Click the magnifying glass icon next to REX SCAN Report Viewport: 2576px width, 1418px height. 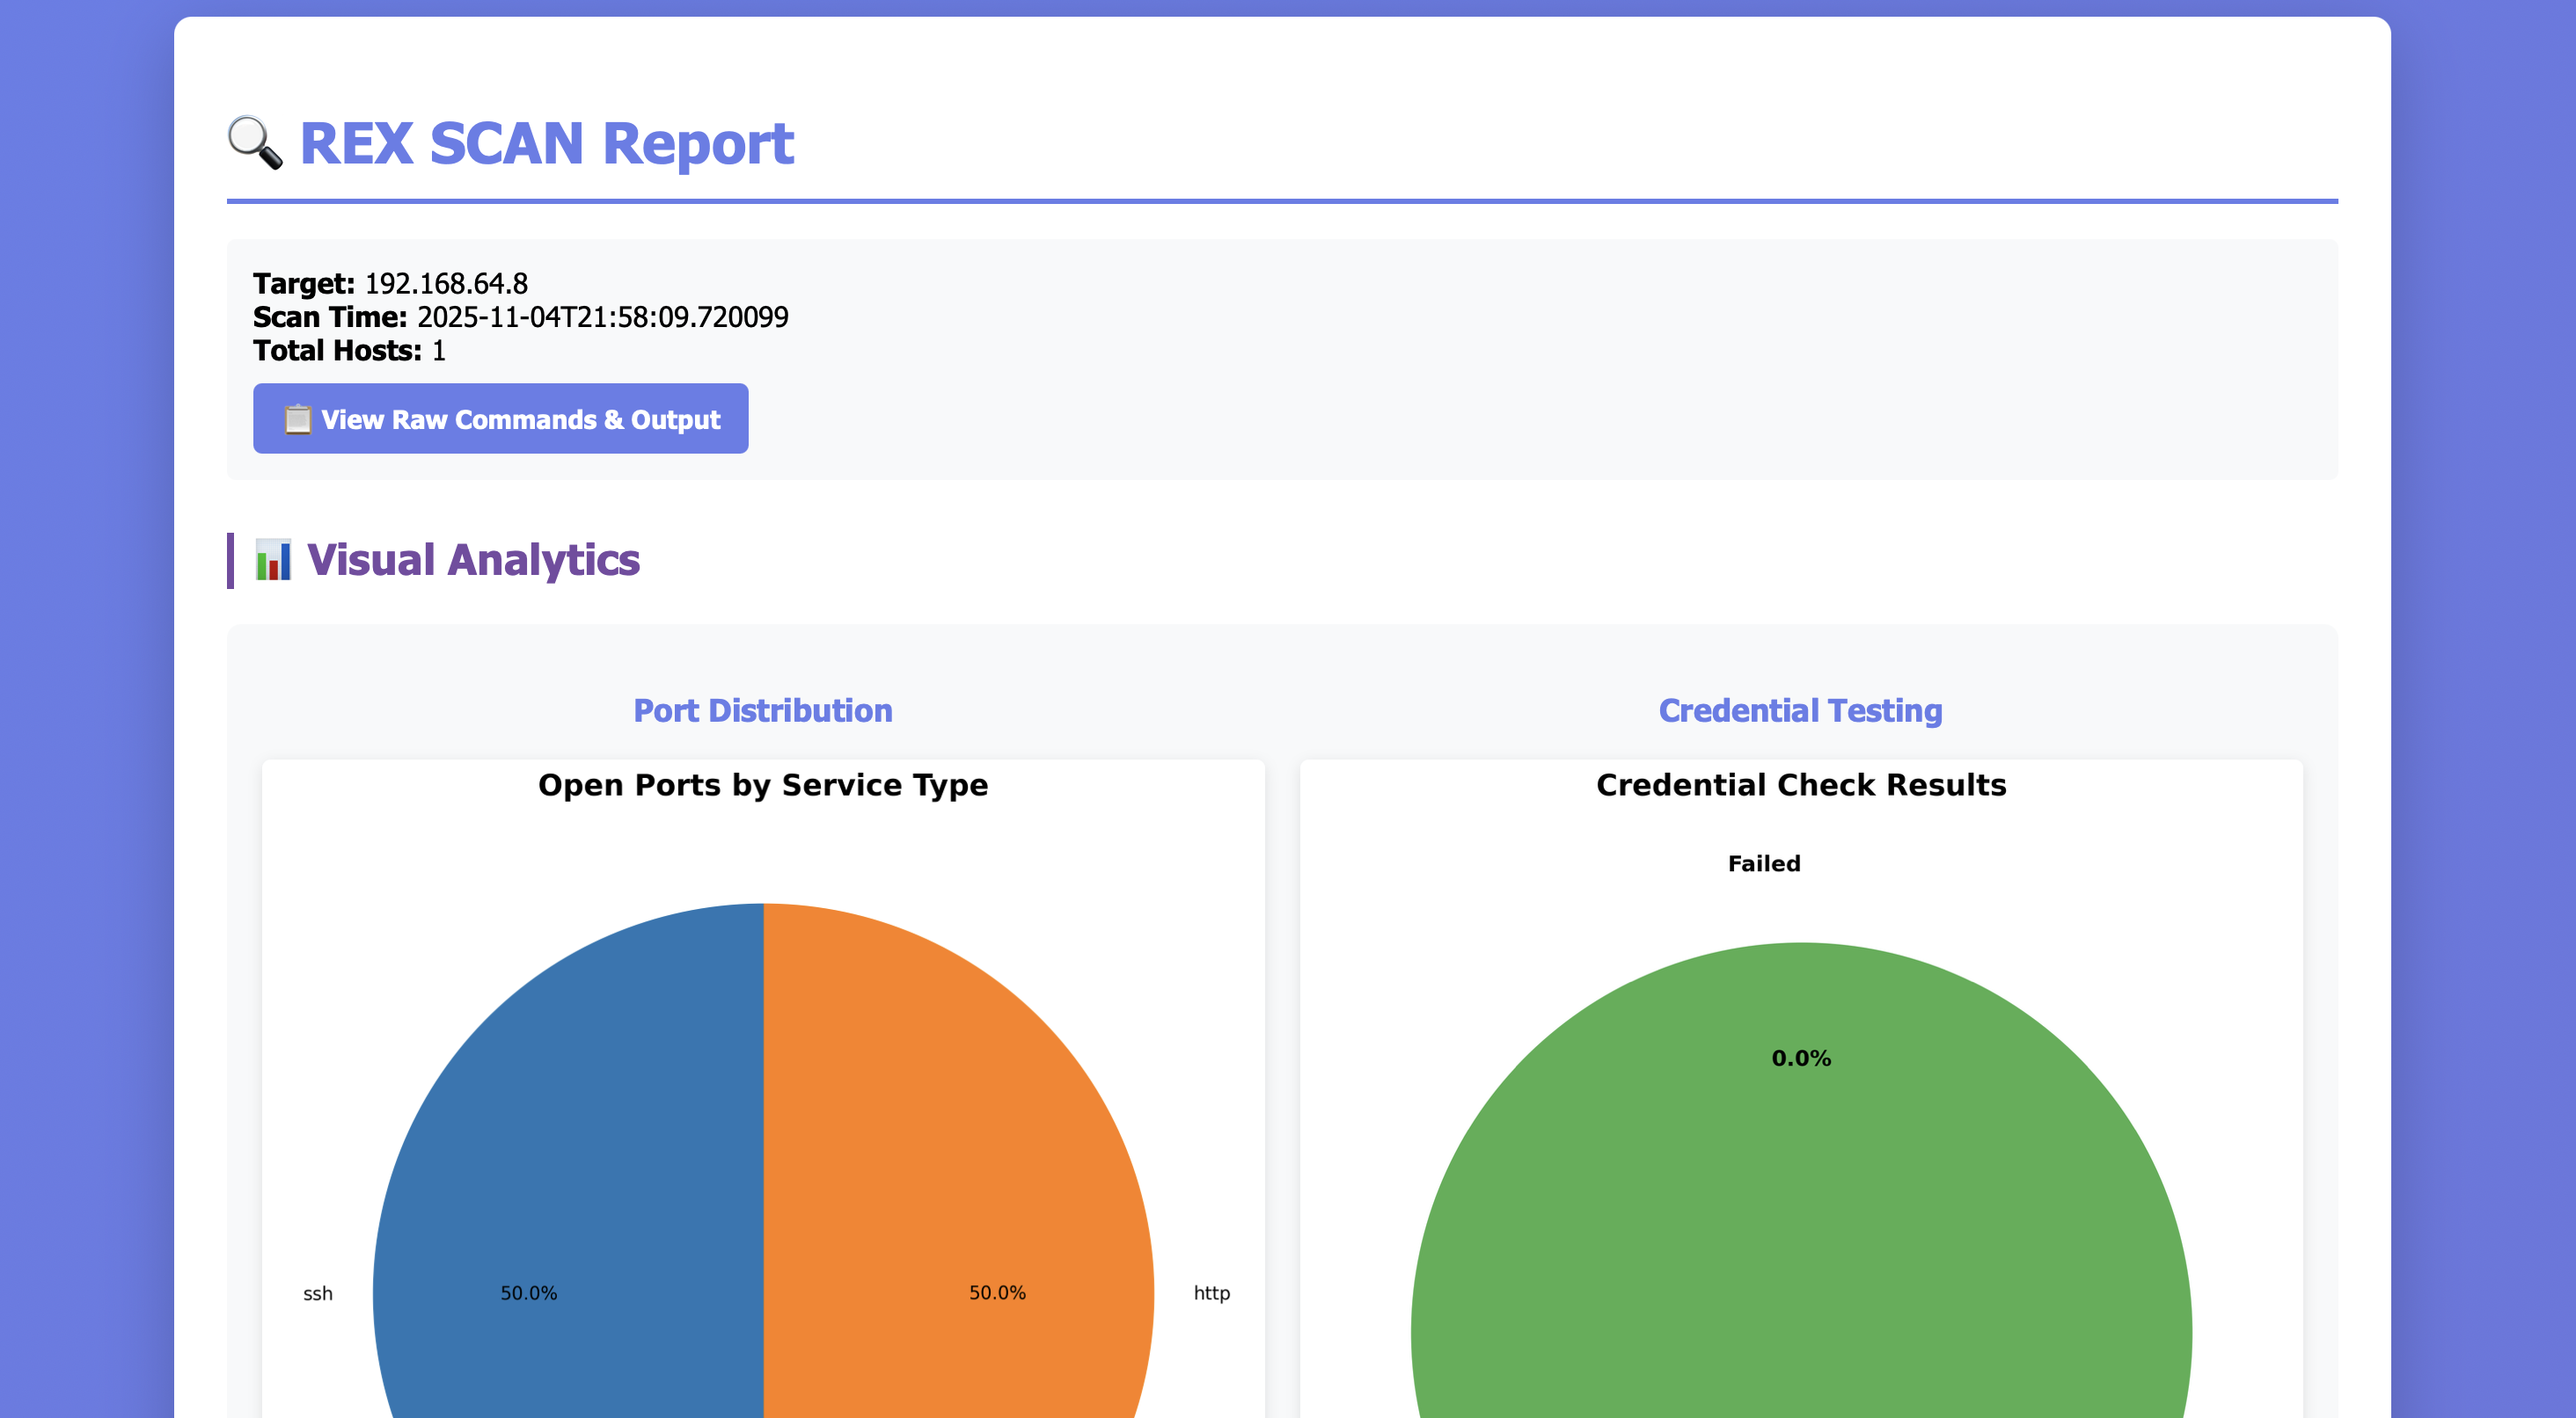click(254, 144)
